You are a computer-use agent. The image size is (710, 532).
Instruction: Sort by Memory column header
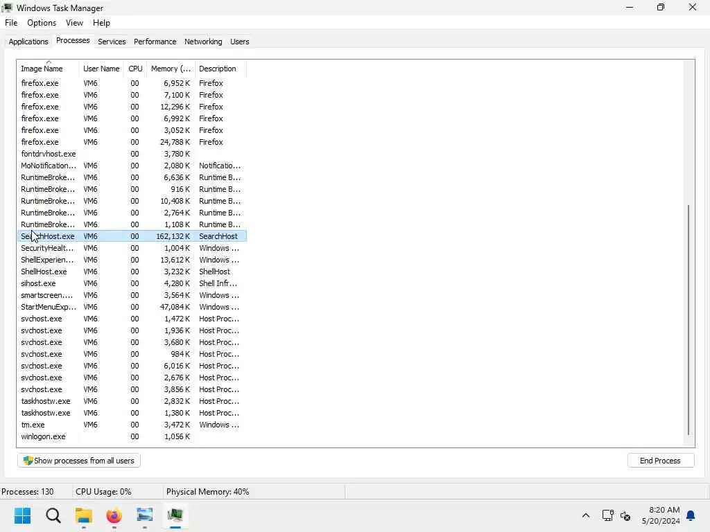pos(171,69)
